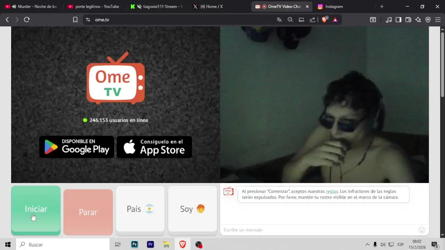The image size is (445, 250).
Task: Switch to the Instagram tab
Action: click(344, 7)
